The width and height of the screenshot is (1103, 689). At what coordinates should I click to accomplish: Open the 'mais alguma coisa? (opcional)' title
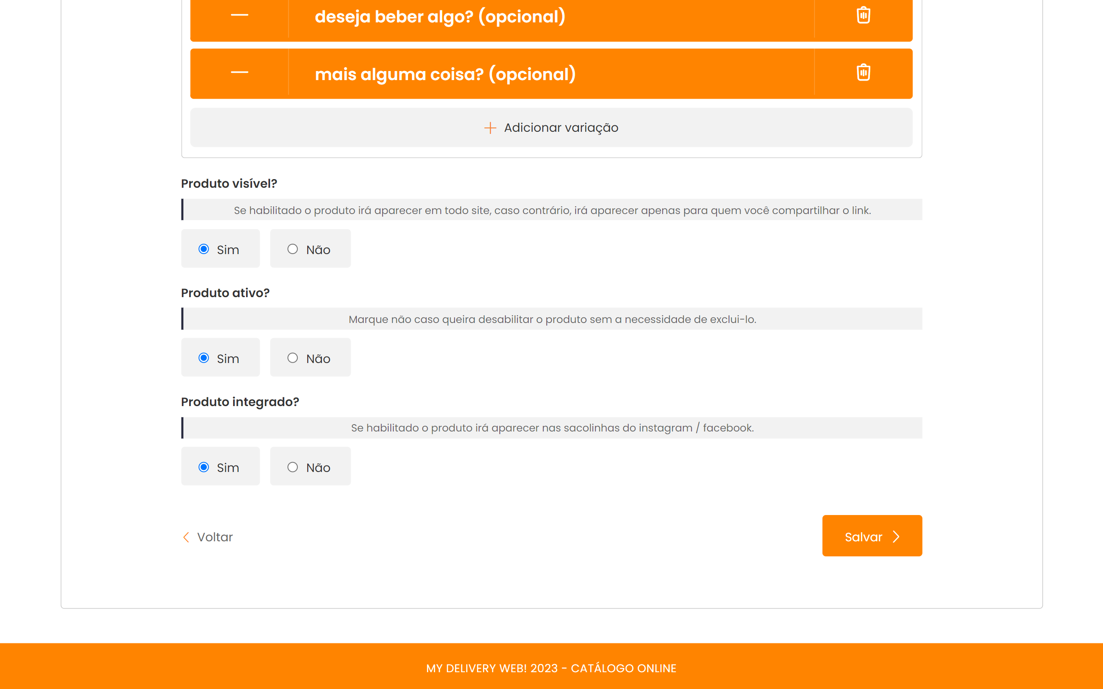point(445,74)
